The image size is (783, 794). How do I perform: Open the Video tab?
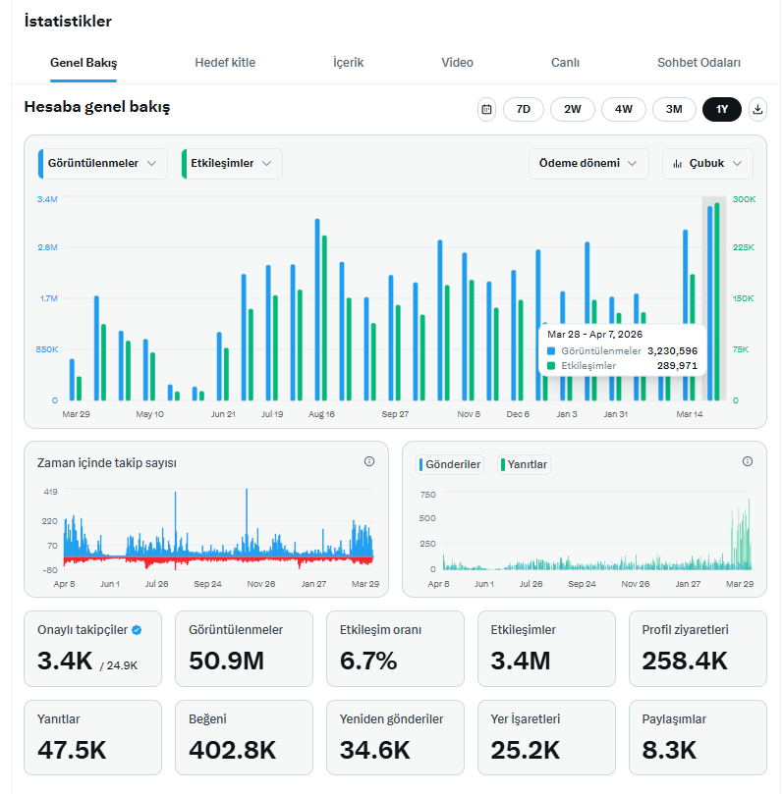[x=457, y=63]
